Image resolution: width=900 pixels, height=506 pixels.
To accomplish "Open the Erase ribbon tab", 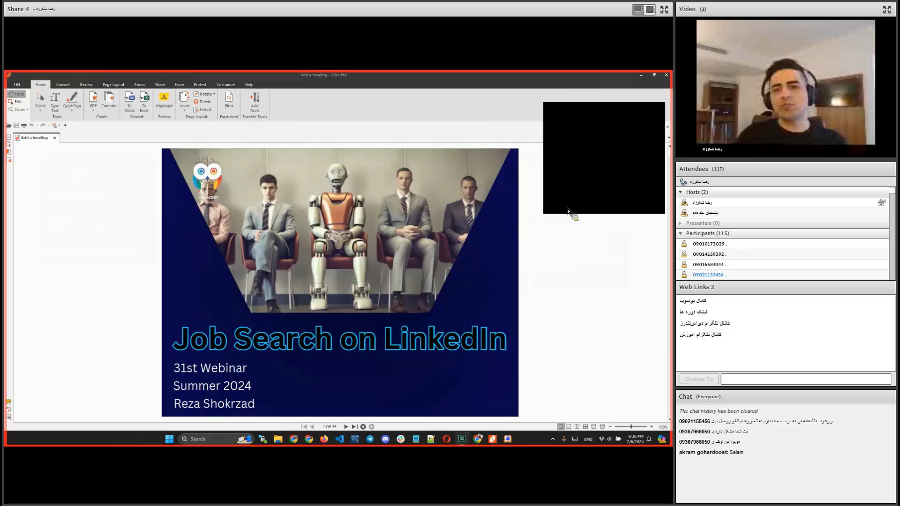I will coord(180,85).
